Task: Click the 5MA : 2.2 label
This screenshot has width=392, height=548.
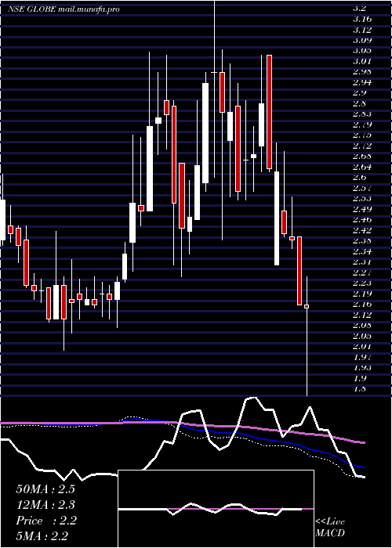Action: (x=42, y=536)
